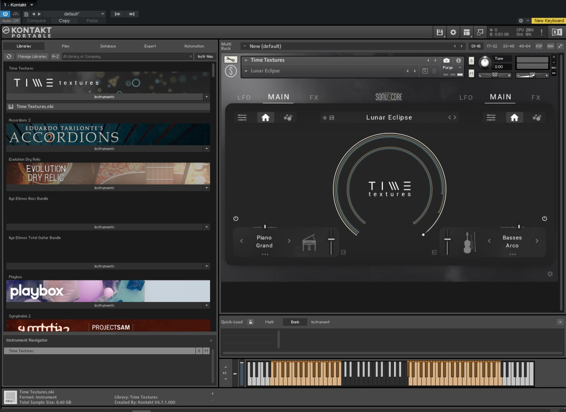
Task: Click the KSP button
Action: pyautogui.click(x=539, y=46)
